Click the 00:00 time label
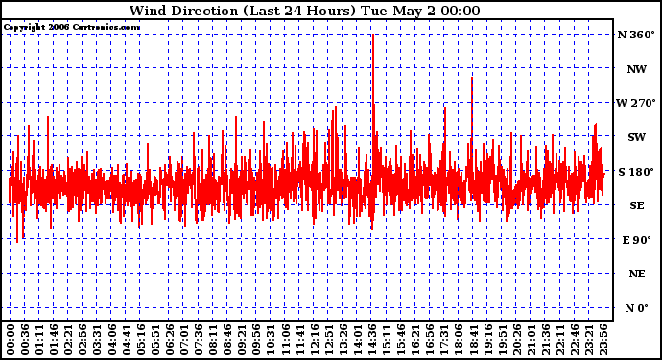 (x=11, y=340)
